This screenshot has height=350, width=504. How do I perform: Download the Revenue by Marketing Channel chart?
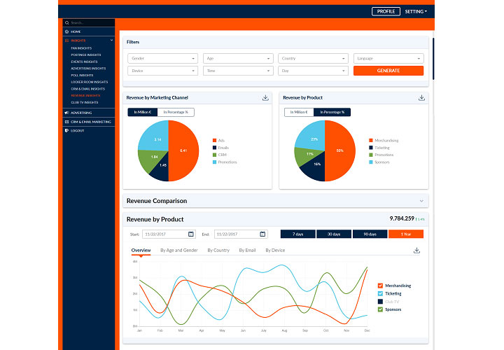point(265,98)
